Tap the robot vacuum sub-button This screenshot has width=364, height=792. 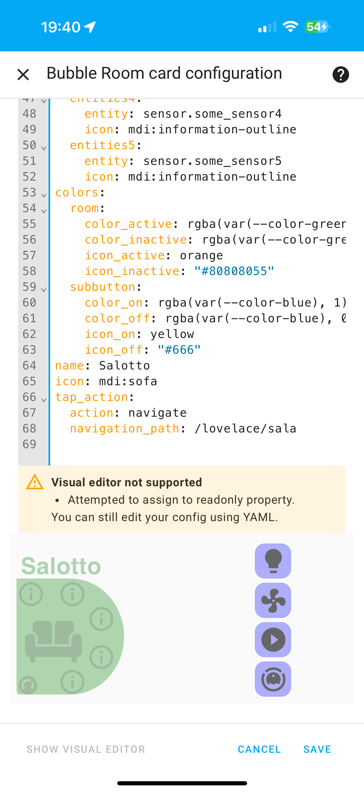pyautogui.click(x=273, y=679)
